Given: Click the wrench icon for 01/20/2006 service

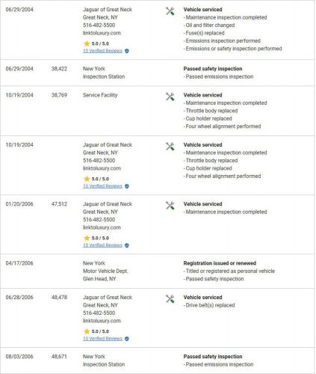Looking at the screenshot, I should tap(170, 206).
